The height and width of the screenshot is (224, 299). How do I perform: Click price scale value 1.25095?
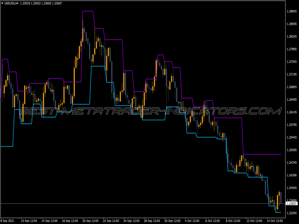[x=292, y=150]
